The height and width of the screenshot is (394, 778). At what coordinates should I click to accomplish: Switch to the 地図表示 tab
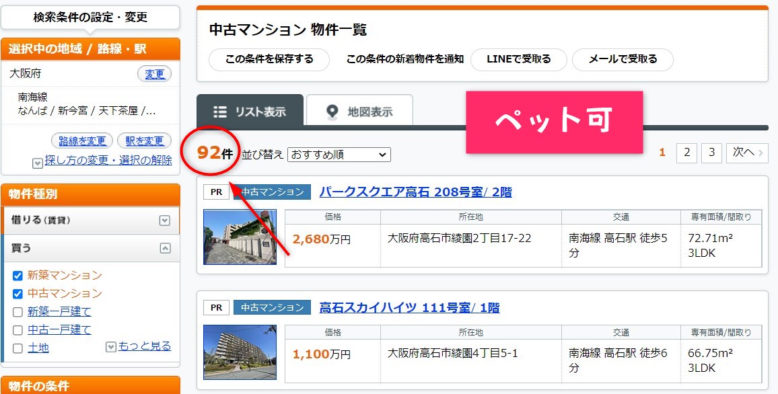pos(359,112)
